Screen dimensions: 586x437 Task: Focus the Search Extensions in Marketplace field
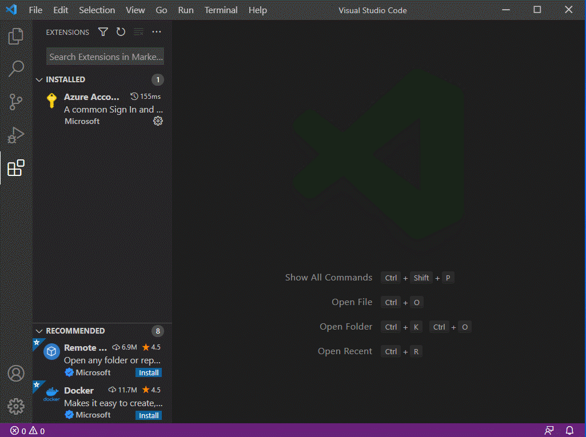(105, 57)
